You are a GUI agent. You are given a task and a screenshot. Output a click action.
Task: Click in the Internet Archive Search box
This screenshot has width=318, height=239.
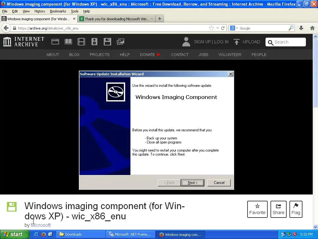point(286,42)
